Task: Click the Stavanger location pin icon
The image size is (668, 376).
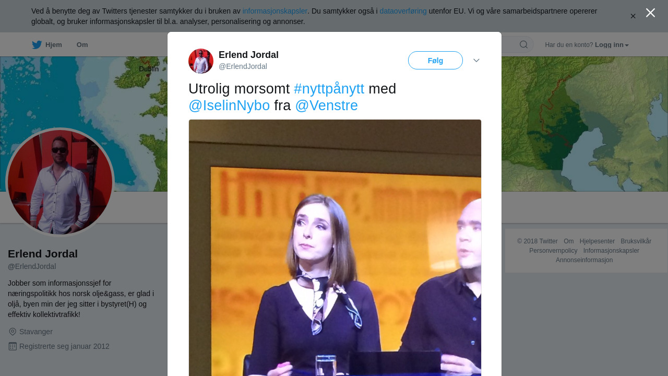Action: [13, 332]
